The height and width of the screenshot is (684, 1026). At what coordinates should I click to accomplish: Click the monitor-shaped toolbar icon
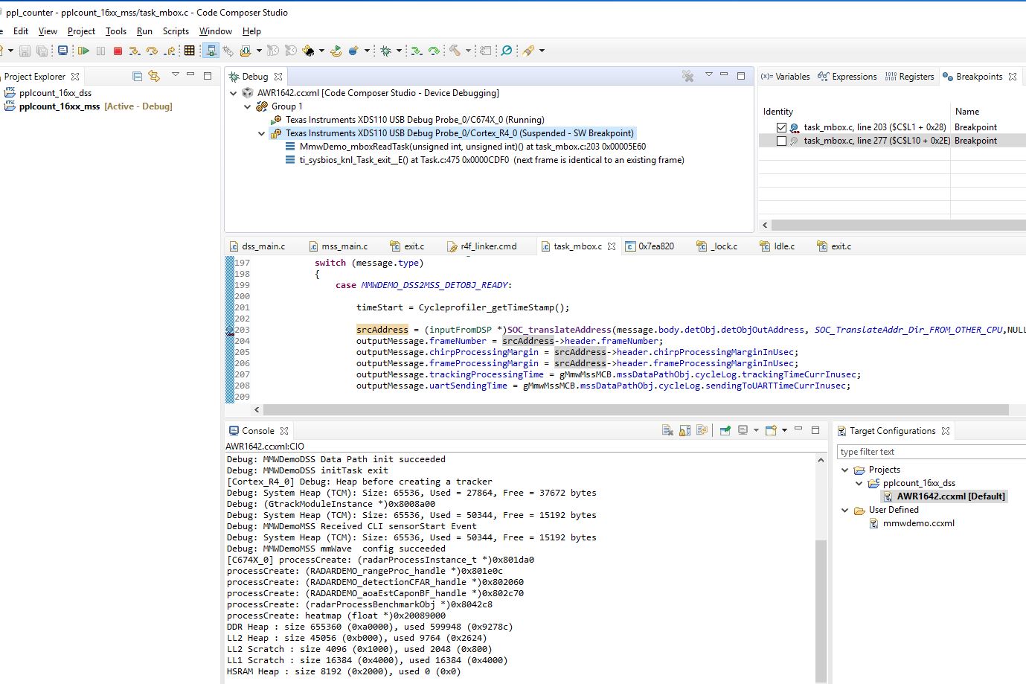[x=62, y=51]
